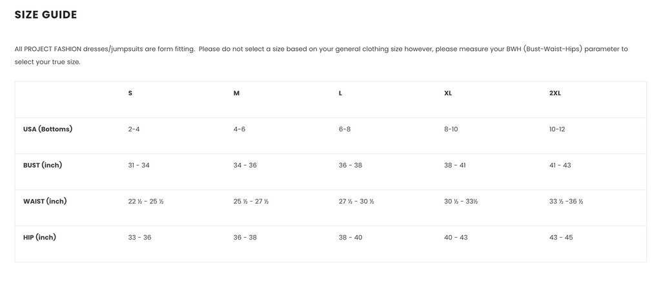
Task: Click the 34 - 36 bust cell
Action: (245, 165)
